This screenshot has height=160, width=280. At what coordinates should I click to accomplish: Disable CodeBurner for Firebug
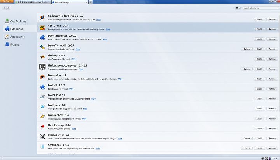(x=259, y=19)
